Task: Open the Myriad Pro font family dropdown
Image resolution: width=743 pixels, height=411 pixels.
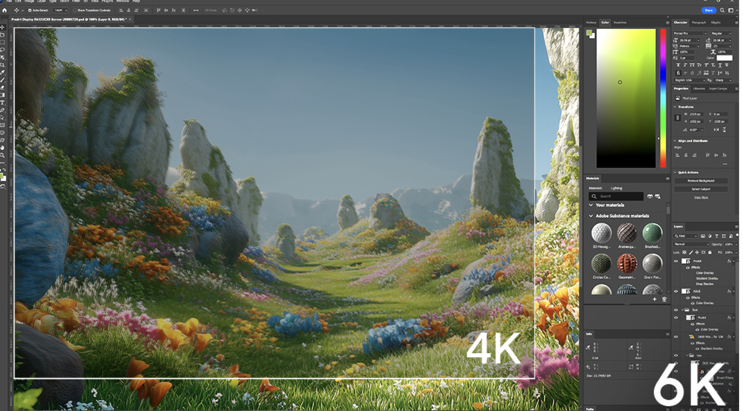Action: tap(690, 33)
